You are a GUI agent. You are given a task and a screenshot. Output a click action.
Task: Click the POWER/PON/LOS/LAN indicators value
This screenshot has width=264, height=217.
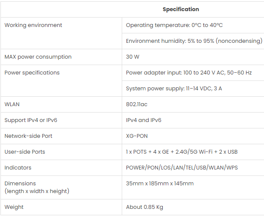coord(182,168)
